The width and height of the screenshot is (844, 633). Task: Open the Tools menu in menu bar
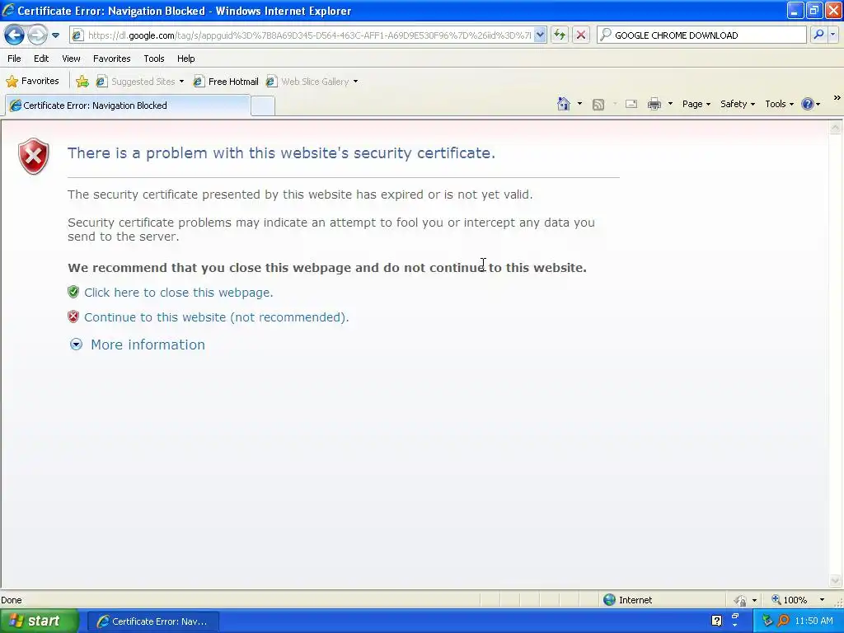[154, 59]
